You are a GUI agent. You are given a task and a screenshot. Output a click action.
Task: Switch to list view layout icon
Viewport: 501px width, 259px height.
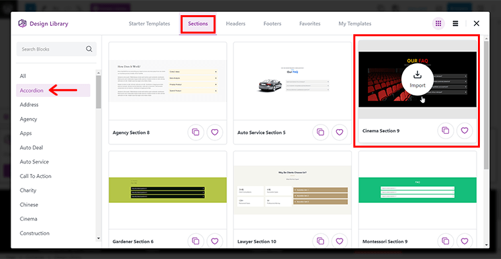coord(456,23)
